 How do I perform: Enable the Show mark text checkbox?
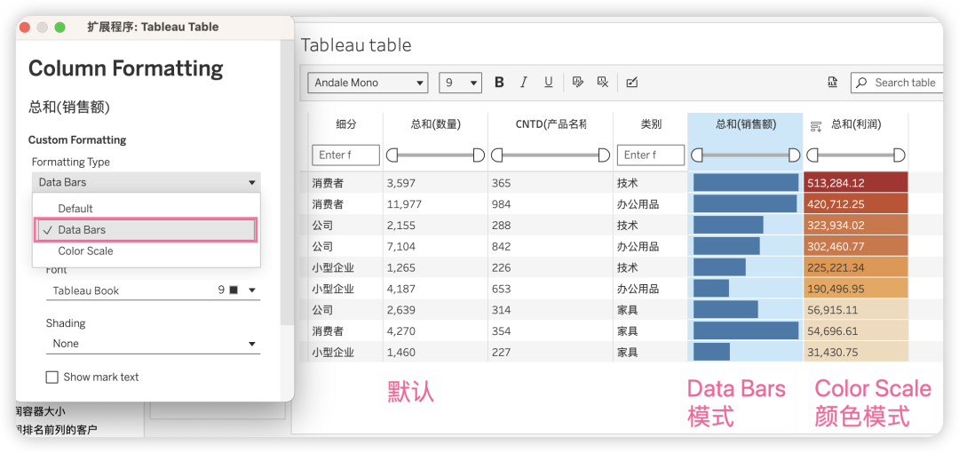tap(52, 377)
